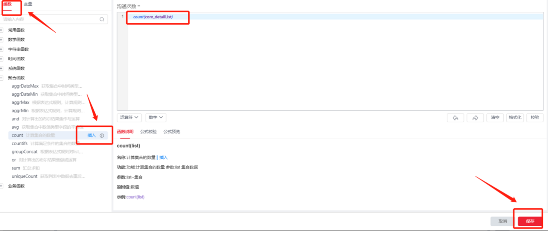Click the undo arrow button above 清空
Image resolution: width=548 pixels, height=231 pixels.
point(455,118)
